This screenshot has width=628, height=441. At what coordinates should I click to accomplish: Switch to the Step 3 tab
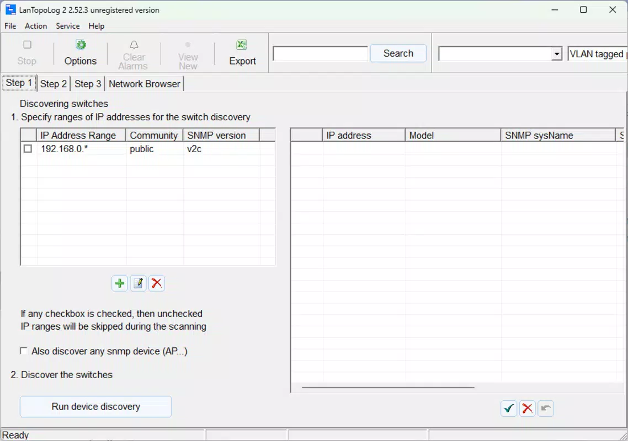88,84
